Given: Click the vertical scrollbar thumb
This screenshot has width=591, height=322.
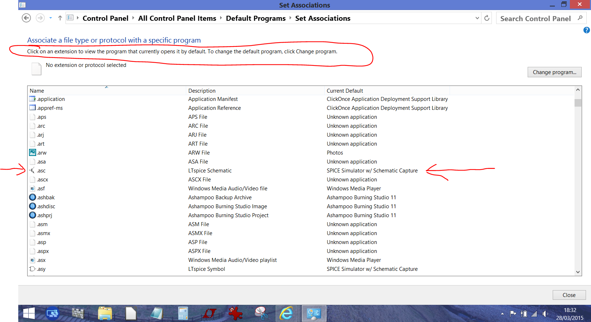Looking at the screenshot, I should (578, 103).
